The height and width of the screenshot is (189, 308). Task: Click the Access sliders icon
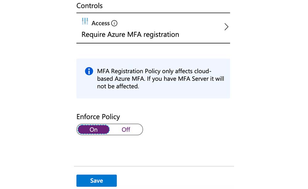(x=85, y=22)
